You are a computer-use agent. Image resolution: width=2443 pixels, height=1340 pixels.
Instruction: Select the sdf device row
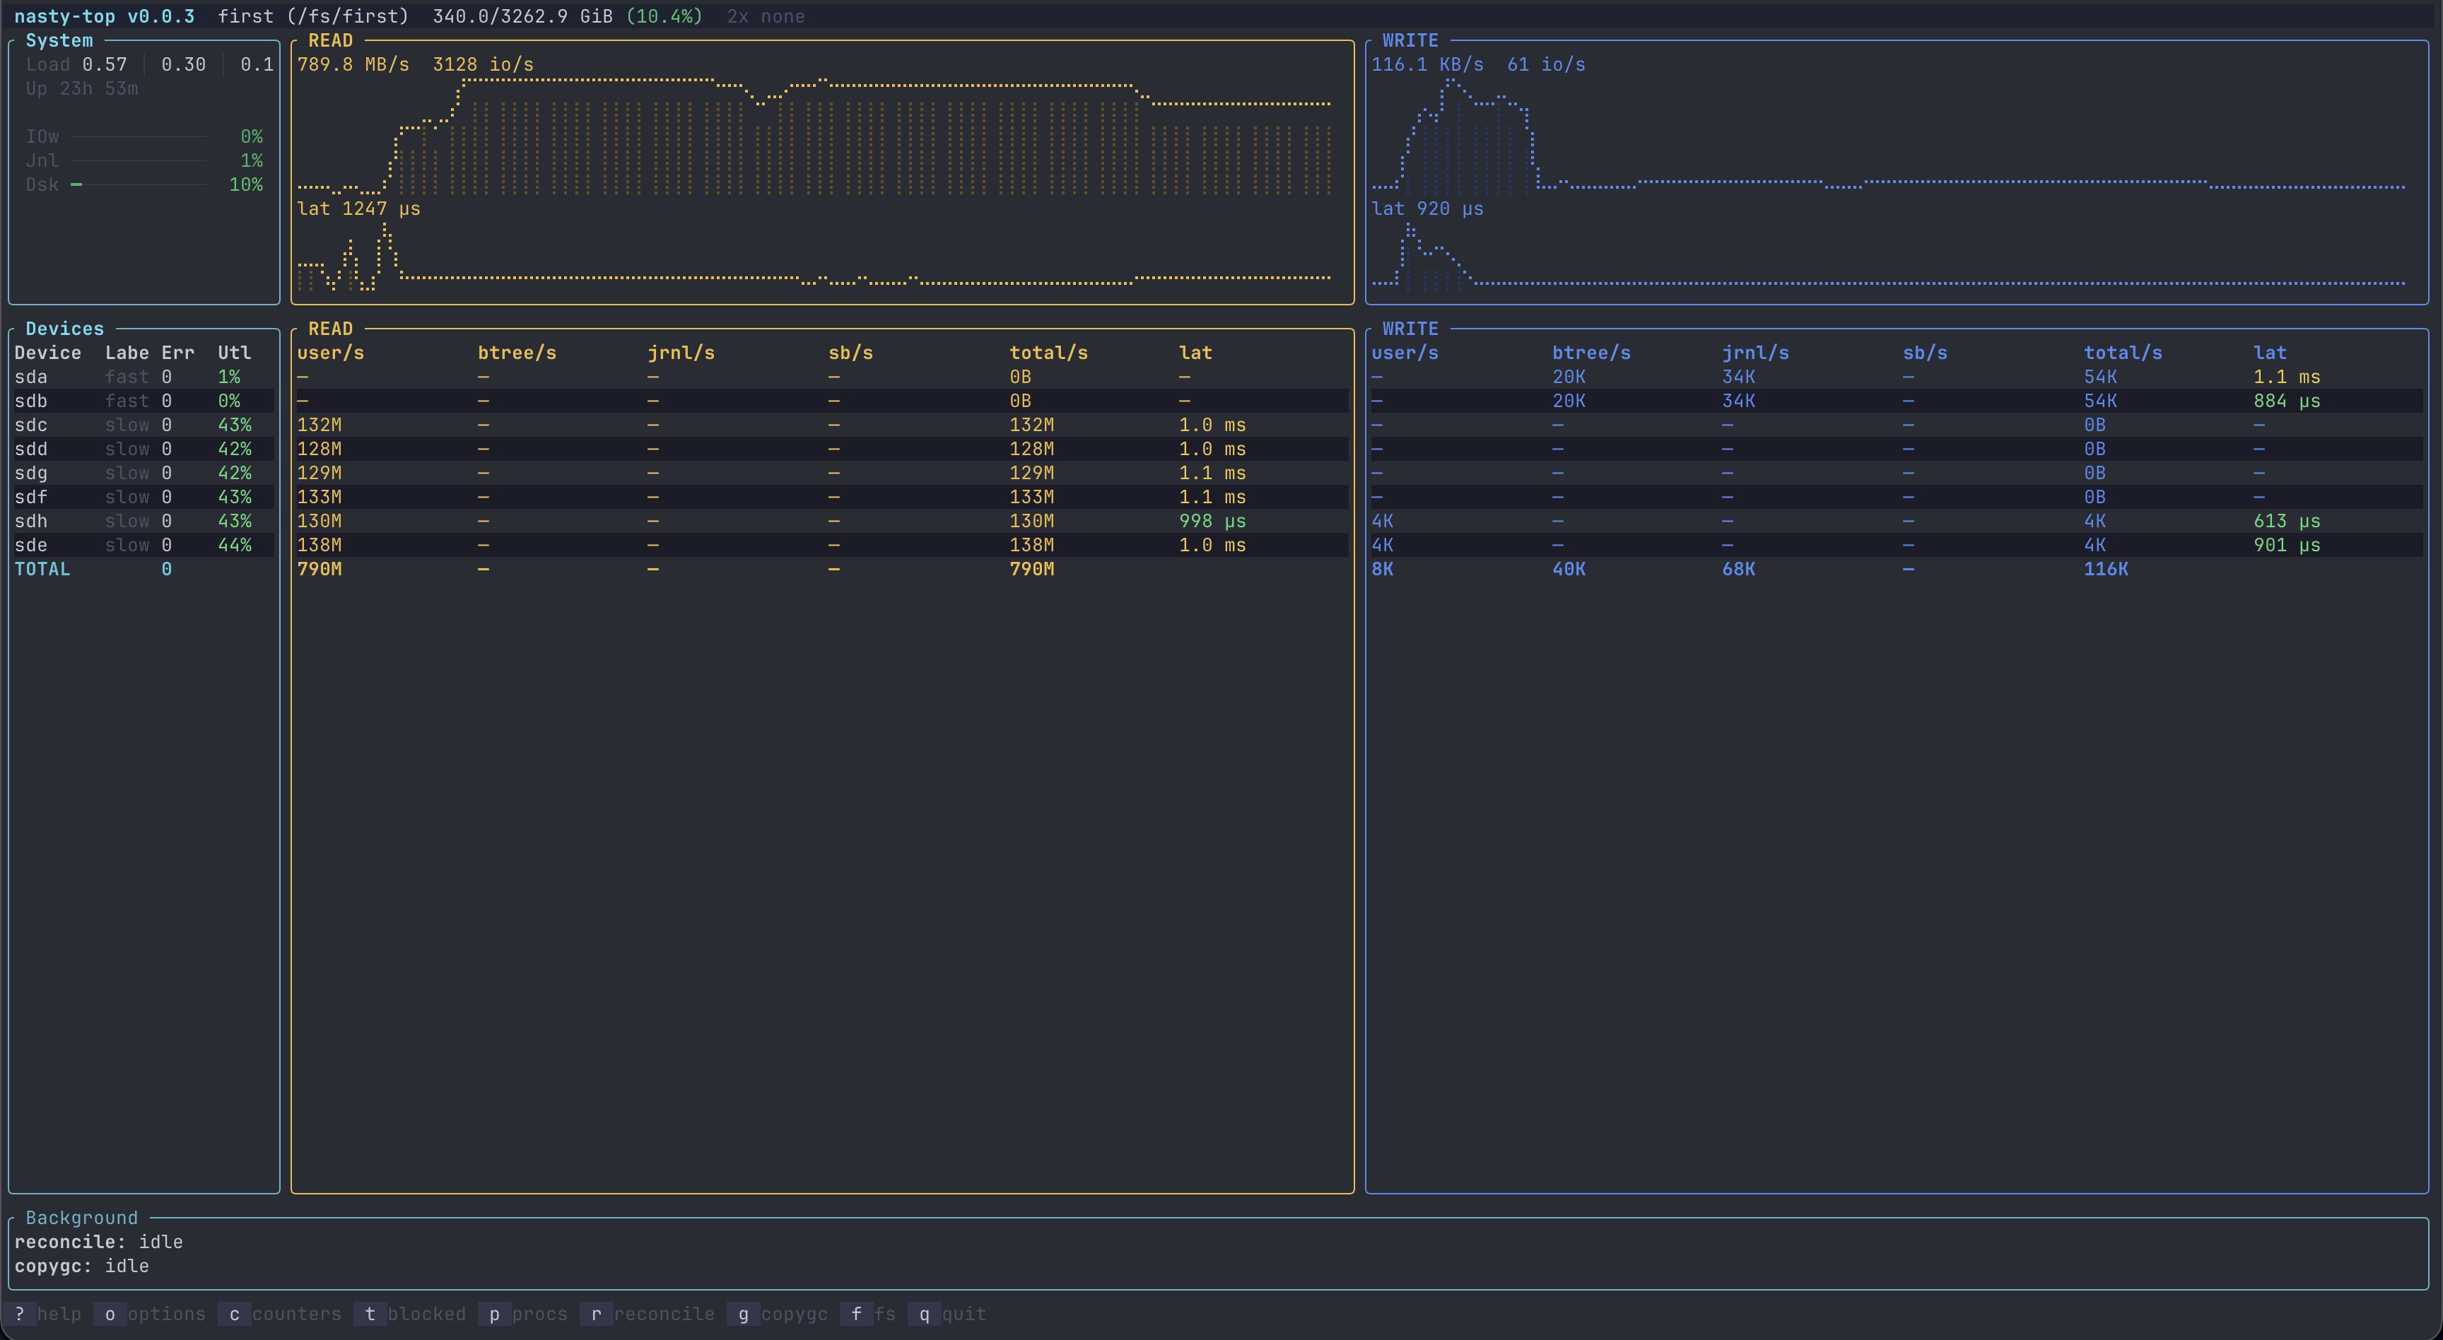click(x=143, y=497)
